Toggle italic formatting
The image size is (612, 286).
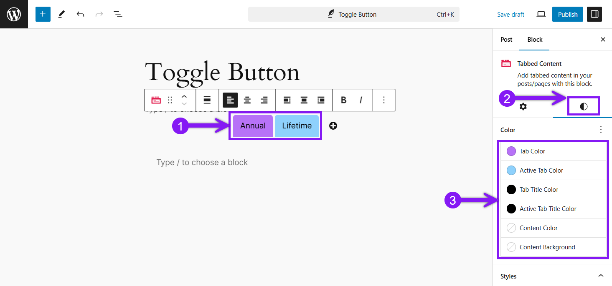click(x=361, y=100)
